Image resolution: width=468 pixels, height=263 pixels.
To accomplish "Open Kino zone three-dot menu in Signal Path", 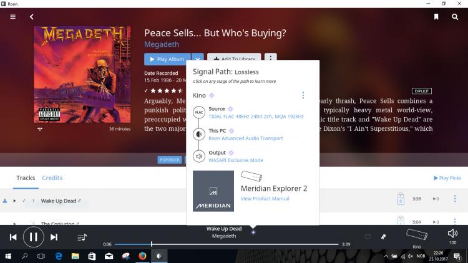I will point(303,95).
